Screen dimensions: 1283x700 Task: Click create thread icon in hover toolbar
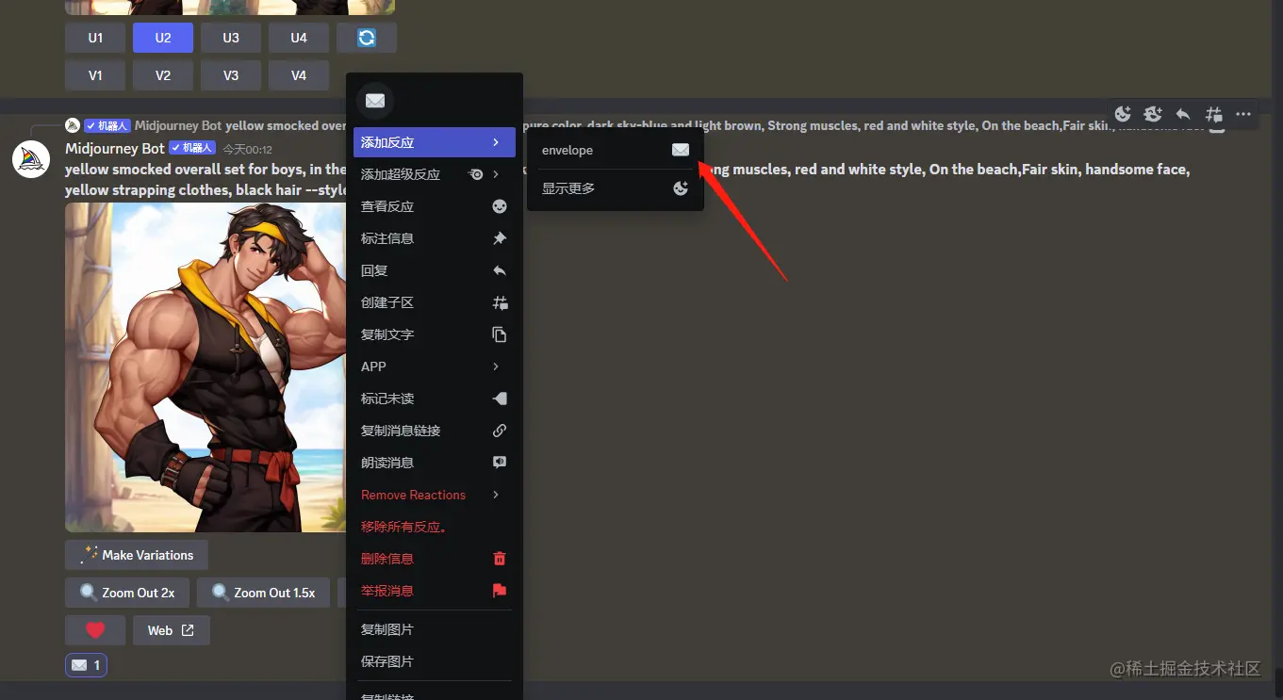1214,114
